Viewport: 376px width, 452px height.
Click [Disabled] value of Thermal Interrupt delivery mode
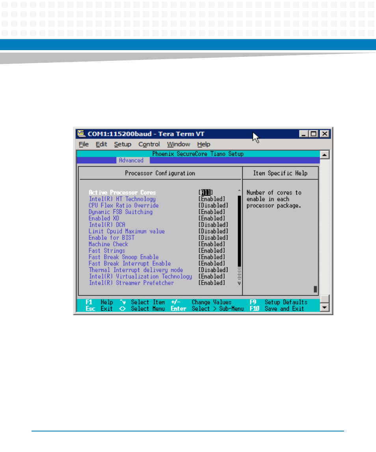213,270
